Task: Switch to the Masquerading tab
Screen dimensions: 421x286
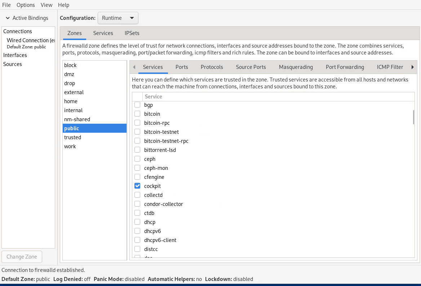Action: [x=296, y=67]
